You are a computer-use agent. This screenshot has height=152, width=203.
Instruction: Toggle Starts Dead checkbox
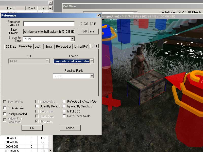(x=37, y=116)
